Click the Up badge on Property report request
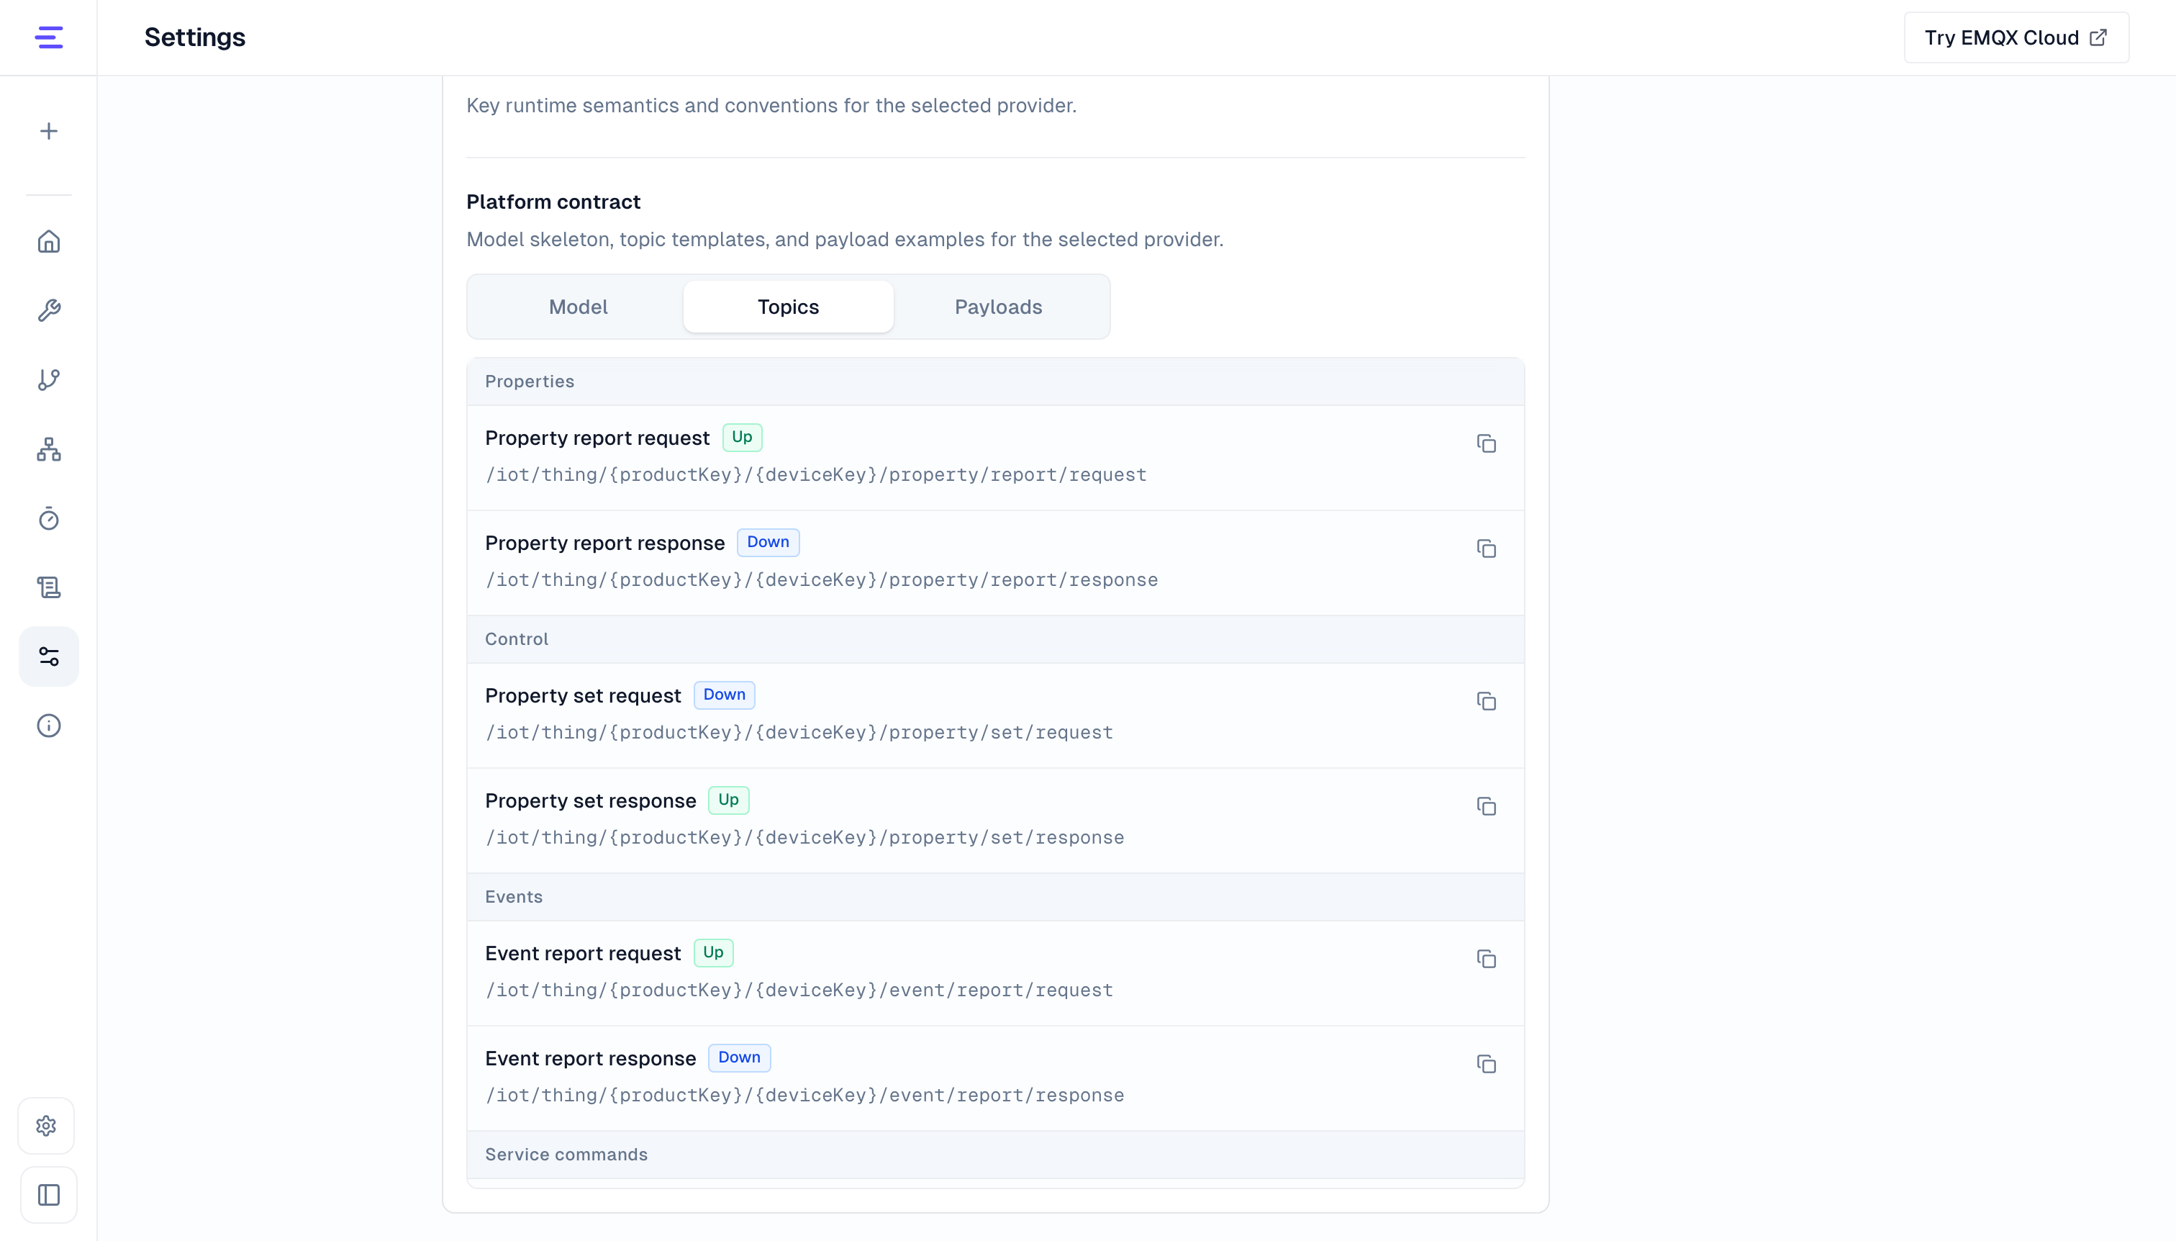The image size is (2176, 1241). [x=742, y=437]
